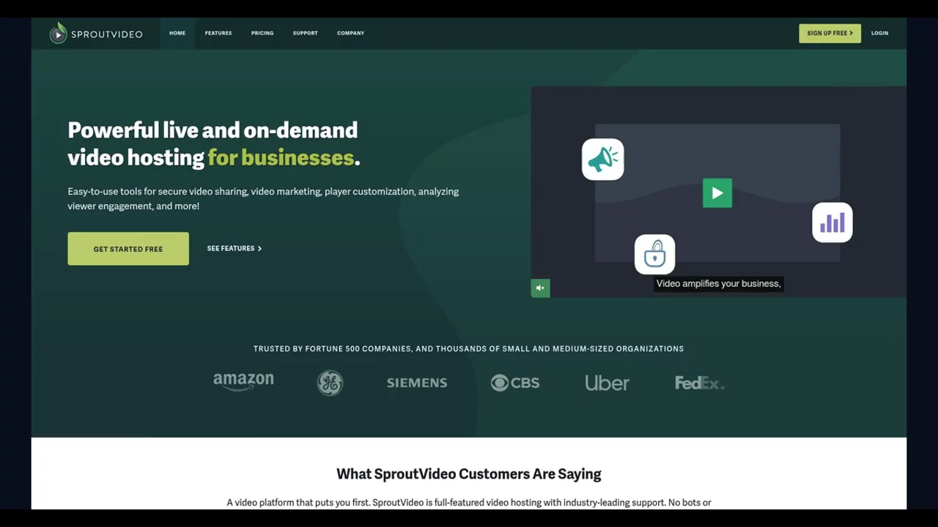This screenshot has width=938, height=527.
Task: Open the Home menu item
Action: click(177, 33)
